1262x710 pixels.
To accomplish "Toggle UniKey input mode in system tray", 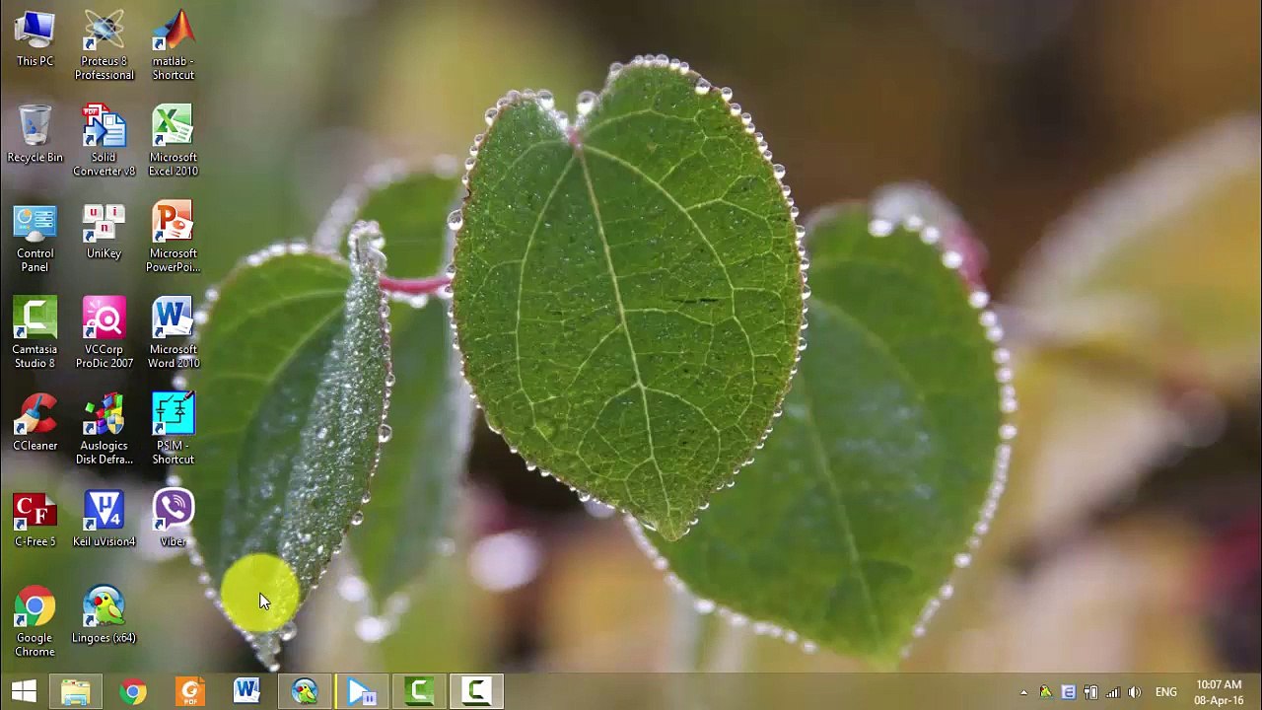I will 1068,692.
